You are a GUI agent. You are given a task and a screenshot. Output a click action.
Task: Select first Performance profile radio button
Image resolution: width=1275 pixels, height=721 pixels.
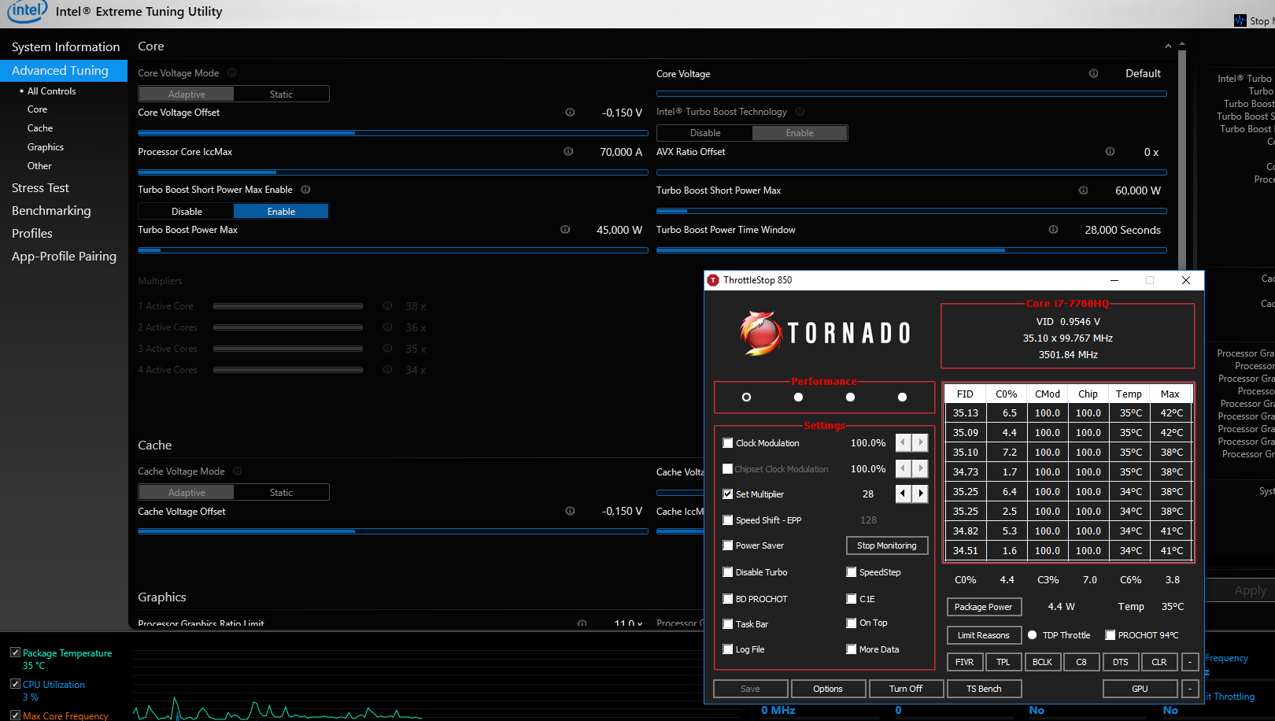pos(746,397)
